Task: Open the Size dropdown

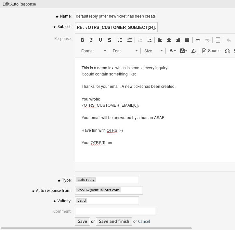Action: point(153,51)
